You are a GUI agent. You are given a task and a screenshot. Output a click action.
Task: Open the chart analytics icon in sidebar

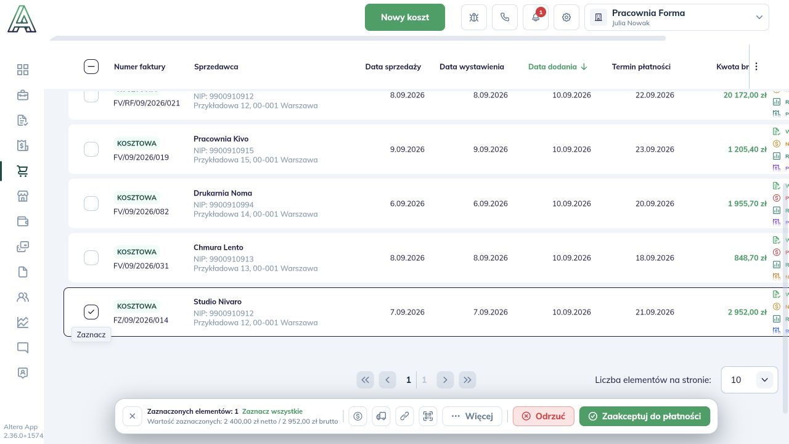pos(23,323)
